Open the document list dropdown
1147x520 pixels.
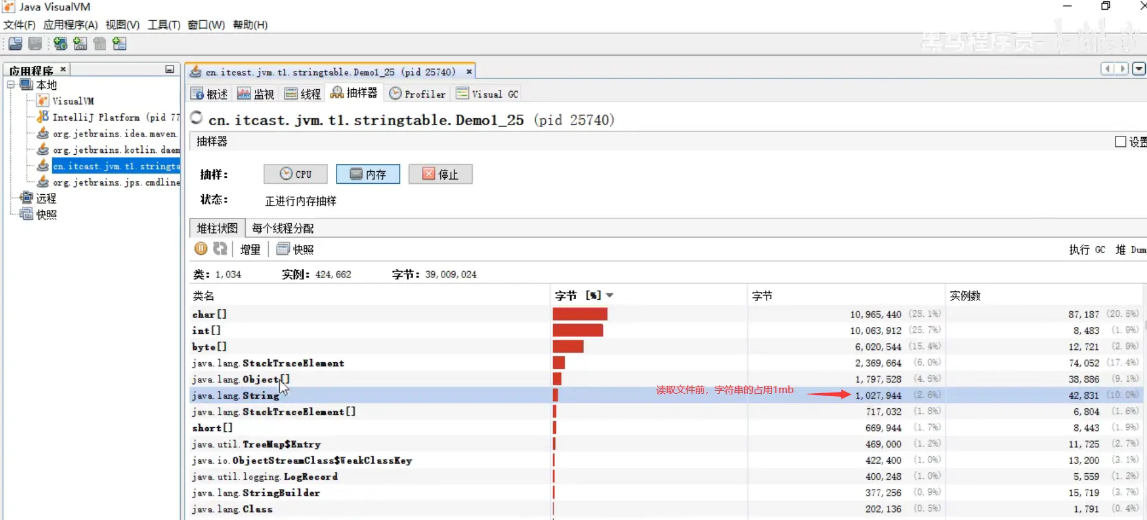point(1139,69)
